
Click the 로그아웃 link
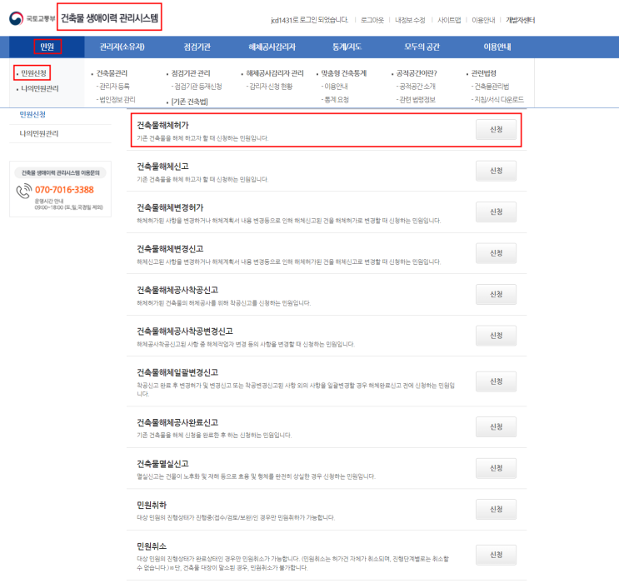coord(372,20)
